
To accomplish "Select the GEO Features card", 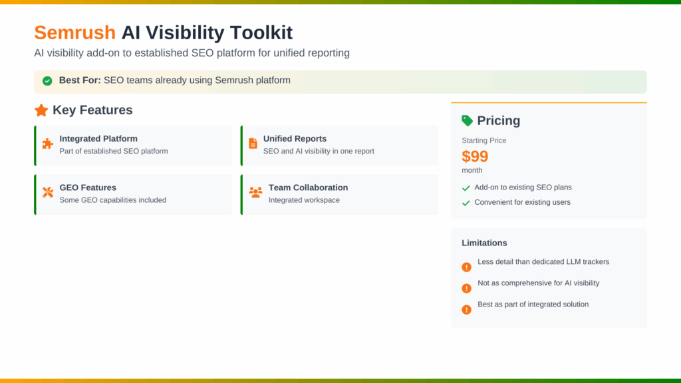I will pos(133,194).
